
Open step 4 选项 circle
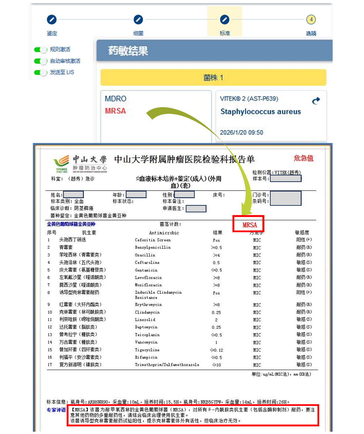click(x=311, y=20)
